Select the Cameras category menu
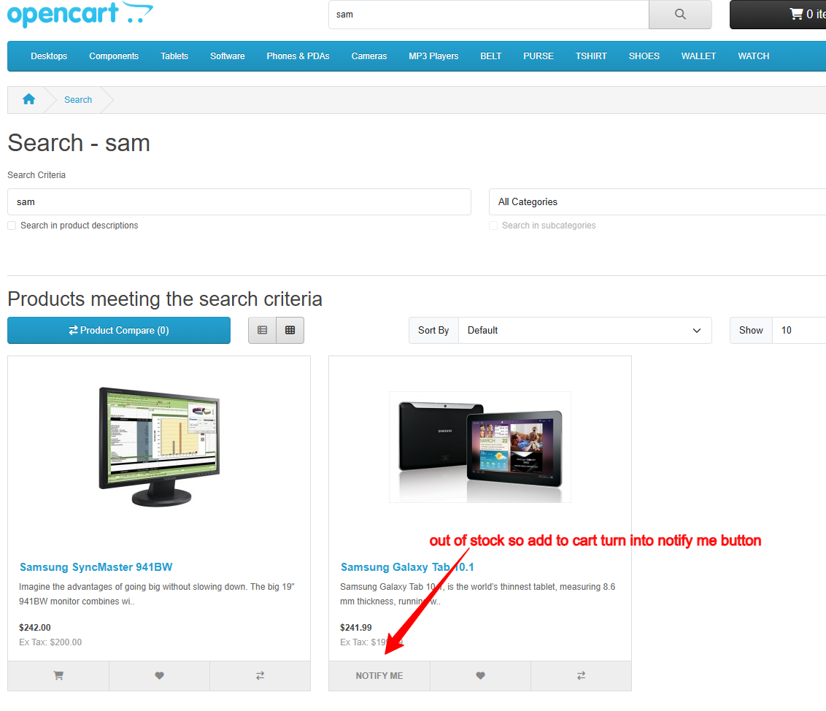This screenshot has height=711, width=826. click(x=369, y=56)
